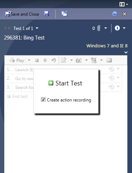
Task: Click the Start Test button
Action: 65,83
